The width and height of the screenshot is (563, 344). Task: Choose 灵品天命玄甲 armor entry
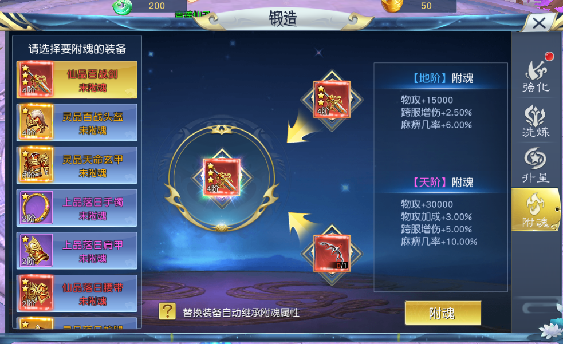77,165
